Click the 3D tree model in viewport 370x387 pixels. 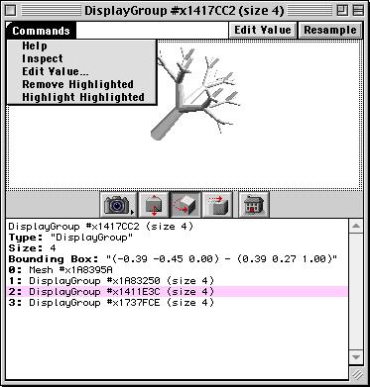[x=195, y=94]
